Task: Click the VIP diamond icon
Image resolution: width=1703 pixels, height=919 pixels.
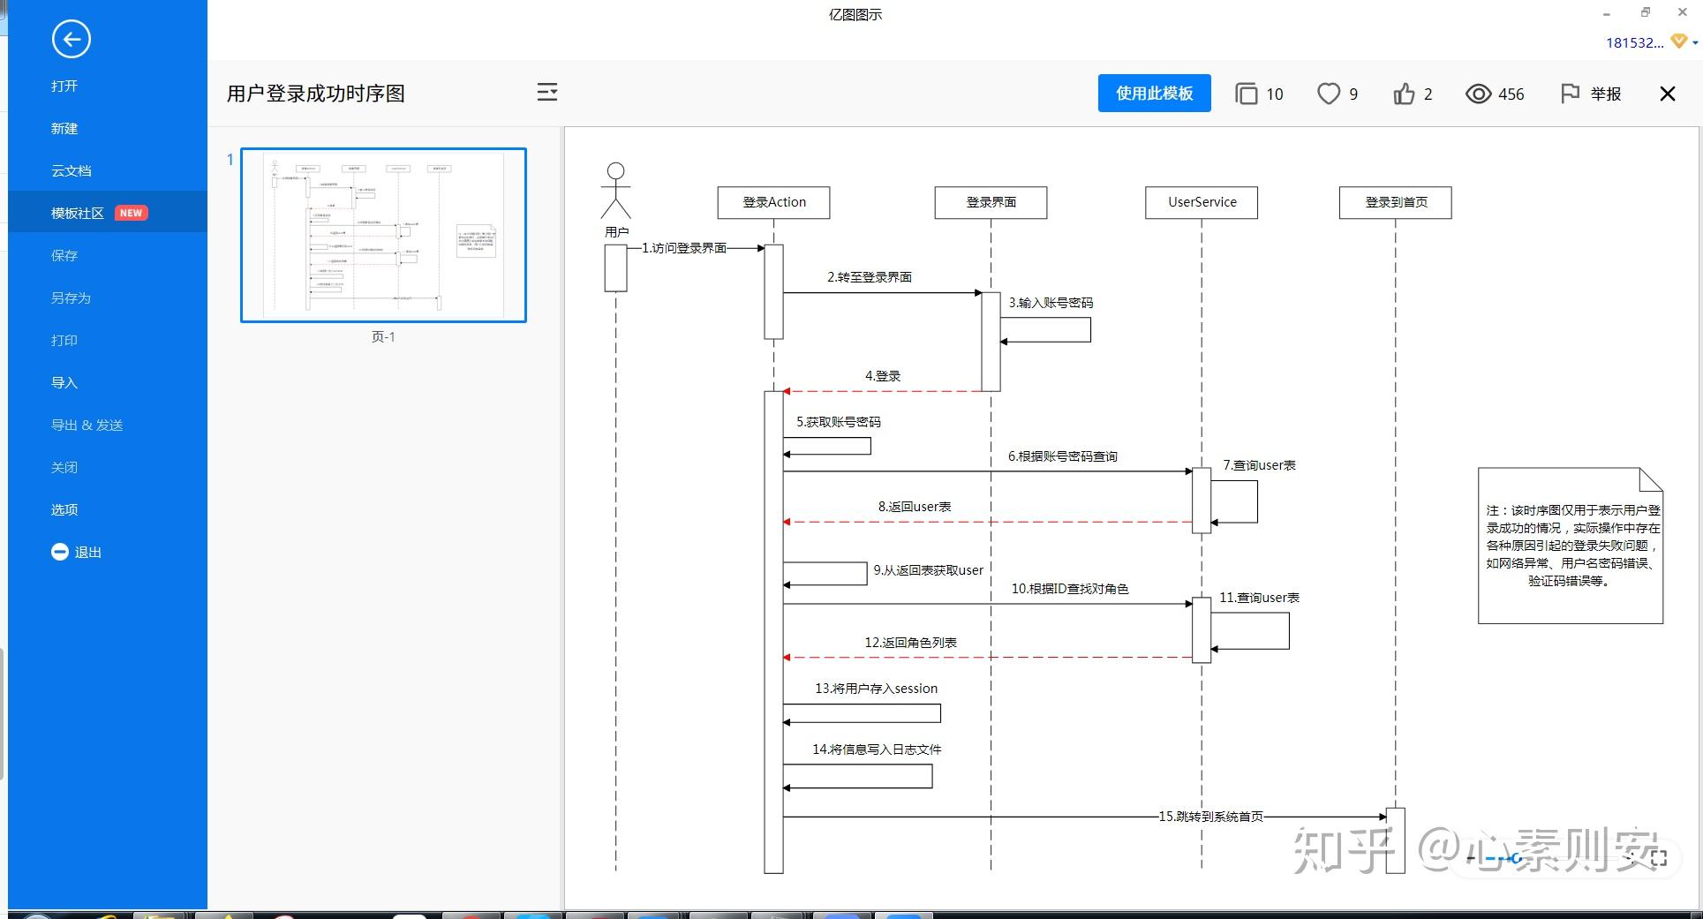Action: click(x=1679, y=41)
